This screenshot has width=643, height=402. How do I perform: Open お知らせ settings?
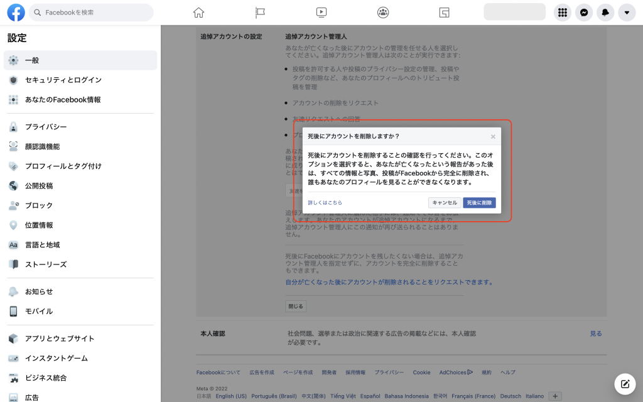pyautogui.click(x=80, y=291)
